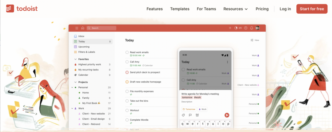Image resolution: width=332 pixels, height=132 pixels.
Task: Click the person icon beside Family project
Action: click(79, 98)
